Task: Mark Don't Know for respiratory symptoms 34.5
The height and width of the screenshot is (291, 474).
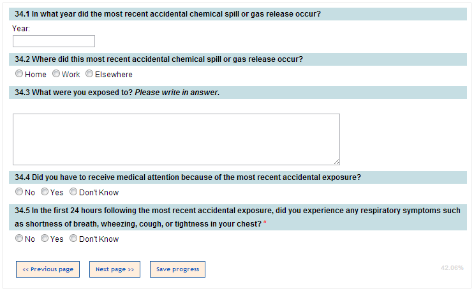Action: 73,239
